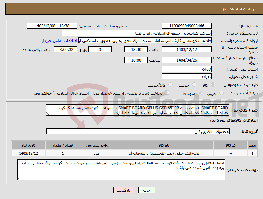
Task: Toggle the Islamic treasury bonds payment checkbox
Action: pos(167,93)
